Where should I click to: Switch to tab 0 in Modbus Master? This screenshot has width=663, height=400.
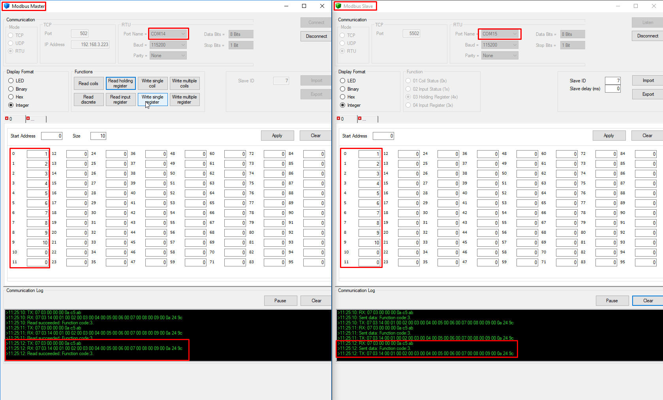click(x=14, y=119)
